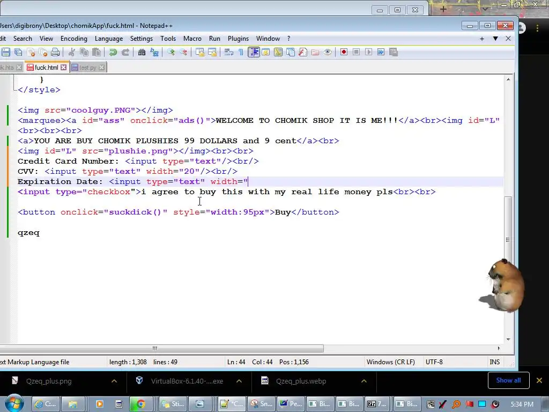Start macro recording with red dot

(x=344, y=52)
